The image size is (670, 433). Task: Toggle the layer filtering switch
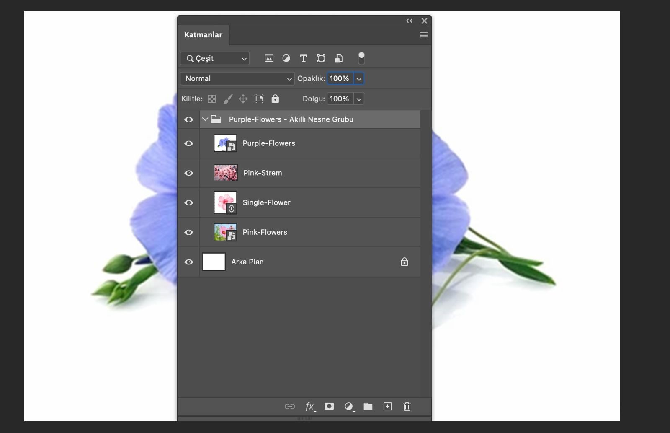361,58
